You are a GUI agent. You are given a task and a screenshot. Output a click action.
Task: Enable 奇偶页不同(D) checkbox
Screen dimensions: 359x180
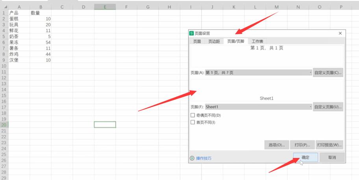[193, 115]
